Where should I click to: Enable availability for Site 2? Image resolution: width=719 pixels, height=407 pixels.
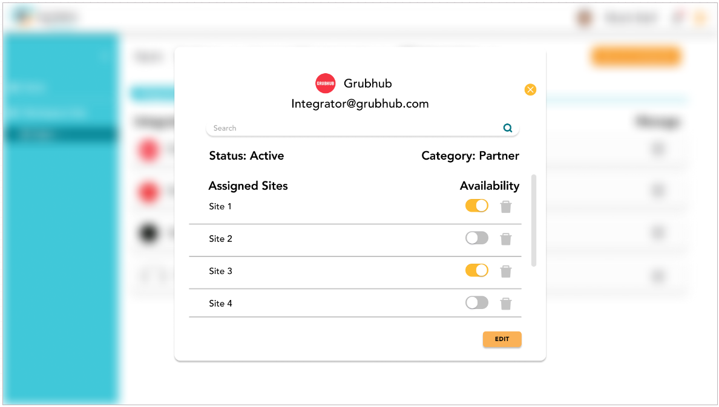[477, 238]
